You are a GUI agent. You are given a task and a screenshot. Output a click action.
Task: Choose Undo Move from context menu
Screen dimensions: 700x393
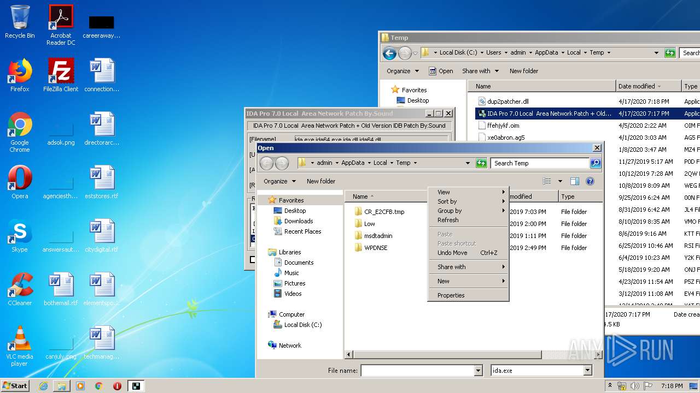point(469,253)
